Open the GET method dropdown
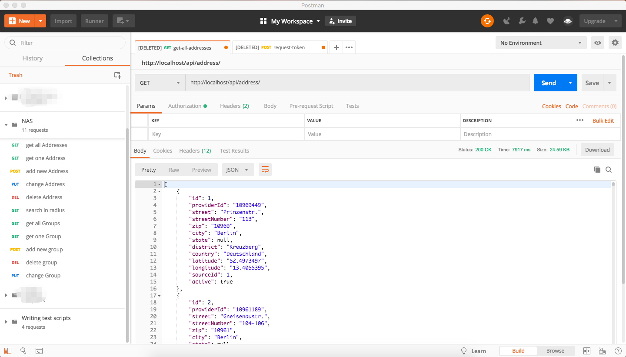Screen dimensions: 626x357 point(160,83)
